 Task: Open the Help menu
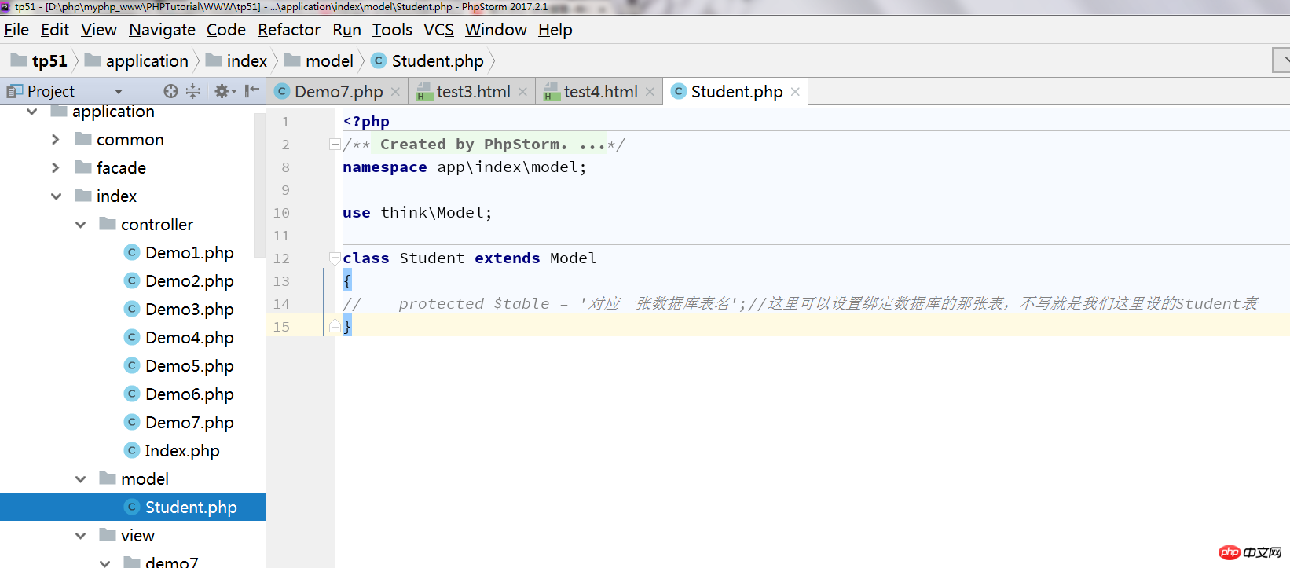tap(555, 30)
